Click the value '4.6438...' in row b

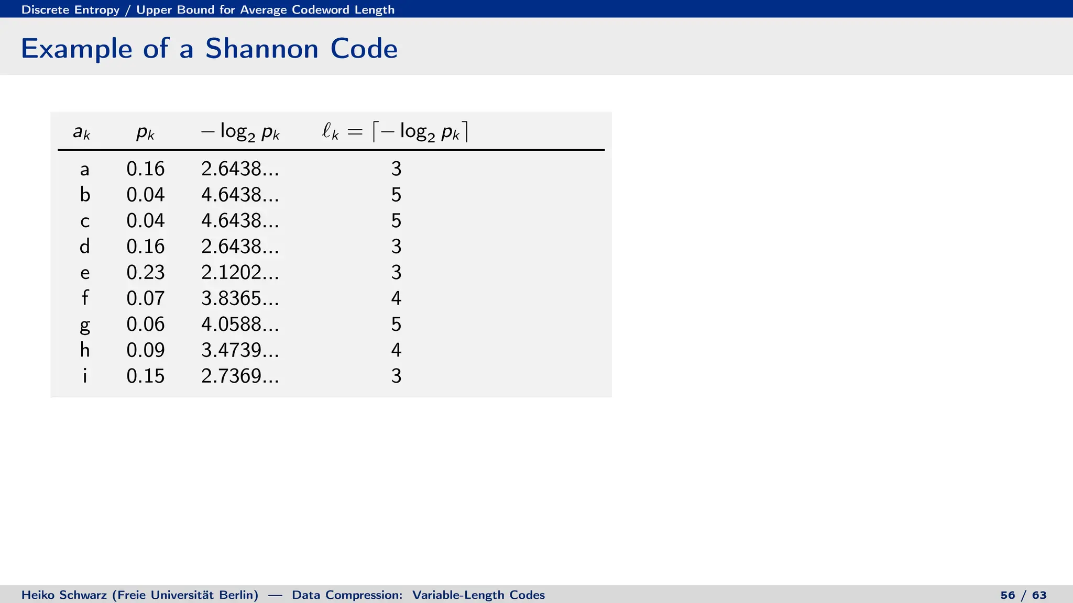[x=240, y=195]
